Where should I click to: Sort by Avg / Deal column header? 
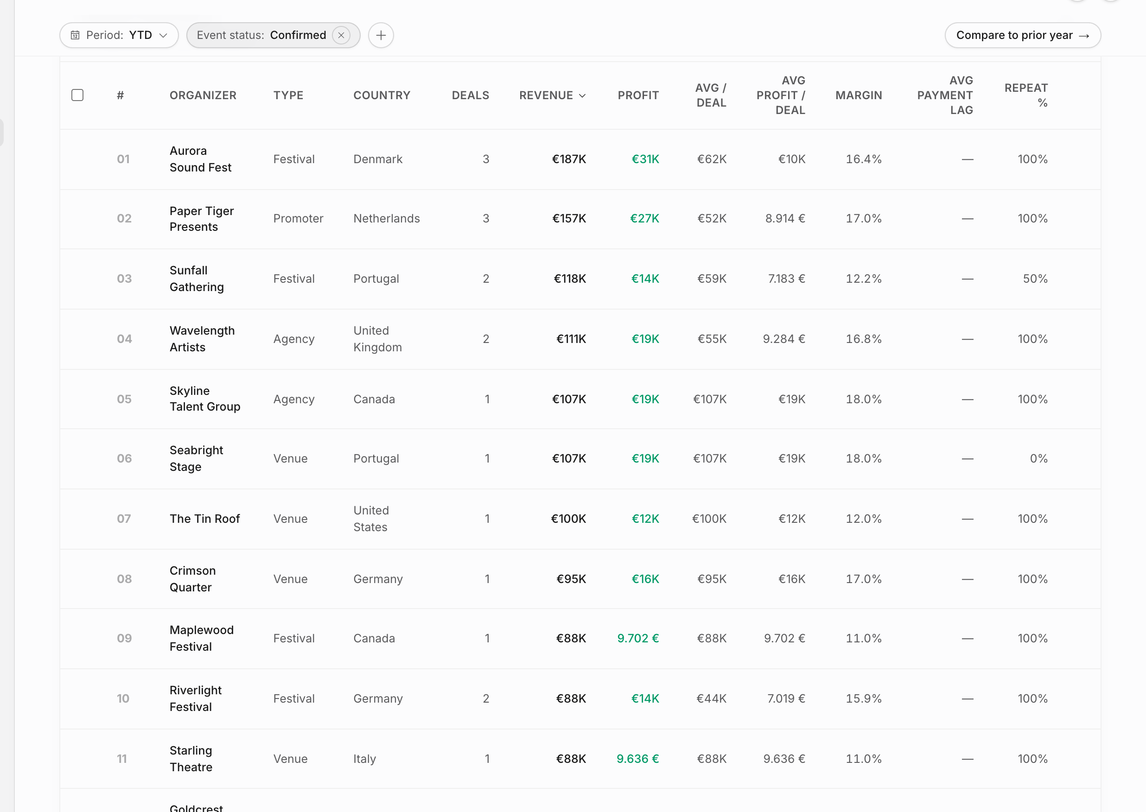pyautogui.click(x=711, y=95)
